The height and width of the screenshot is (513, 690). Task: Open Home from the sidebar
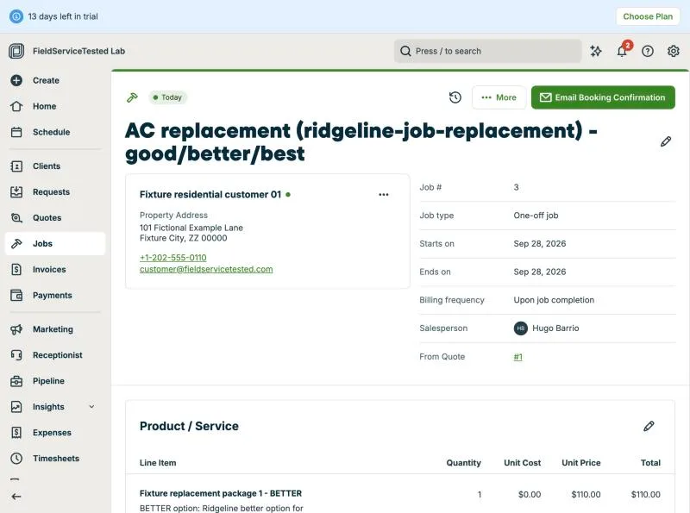click(44, 106)
